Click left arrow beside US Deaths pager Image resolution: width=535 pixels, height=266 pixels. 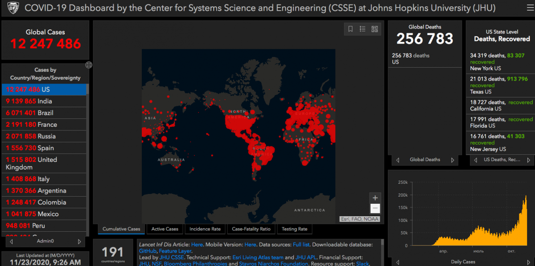click(x=475, y=160)
